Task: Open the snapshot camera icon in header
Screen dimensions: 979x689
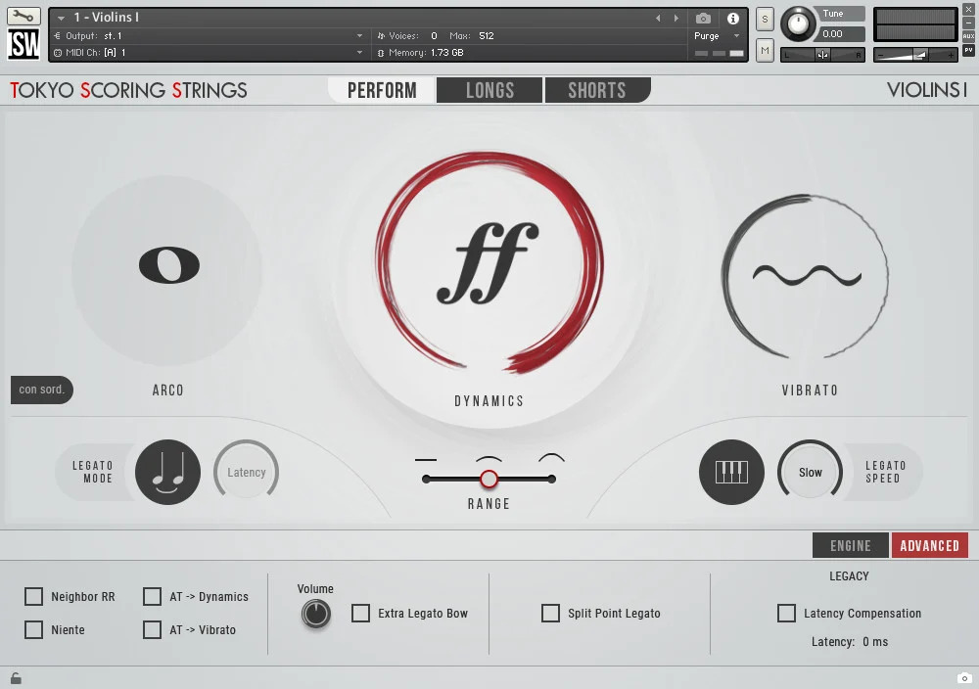Action: point(703,18)
